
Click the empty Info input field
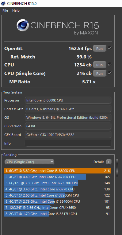pyautogui.click(x=68, y=143)
